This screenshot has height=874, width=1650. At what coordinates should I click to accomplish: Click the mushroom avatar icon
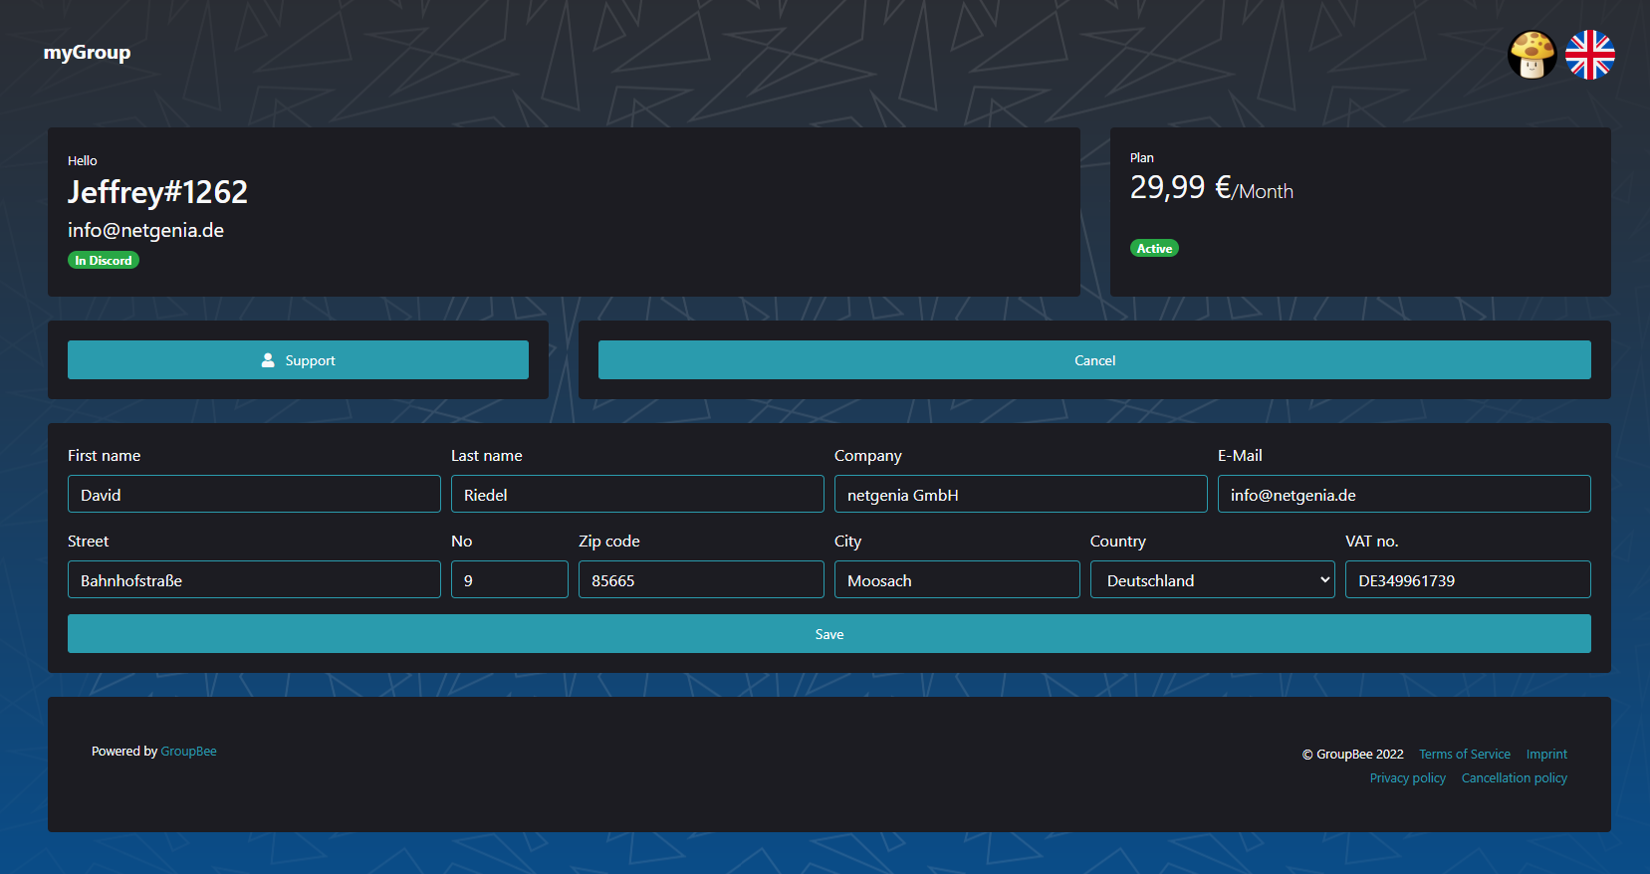click(1532, 55)
